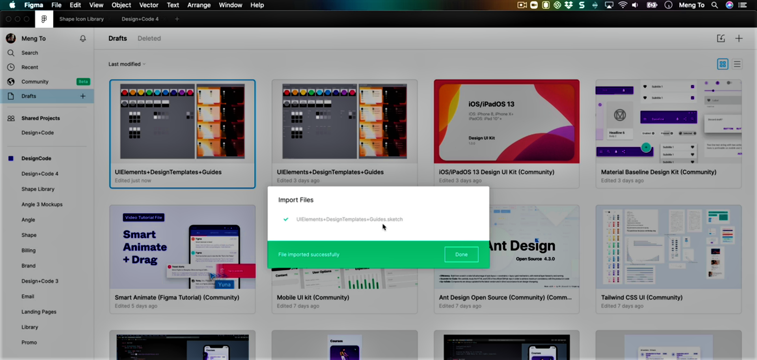The height and width of the screenshot is (360, 757).
Task: Open Last modified sort dropdown
Action: [x=127, y=64]
